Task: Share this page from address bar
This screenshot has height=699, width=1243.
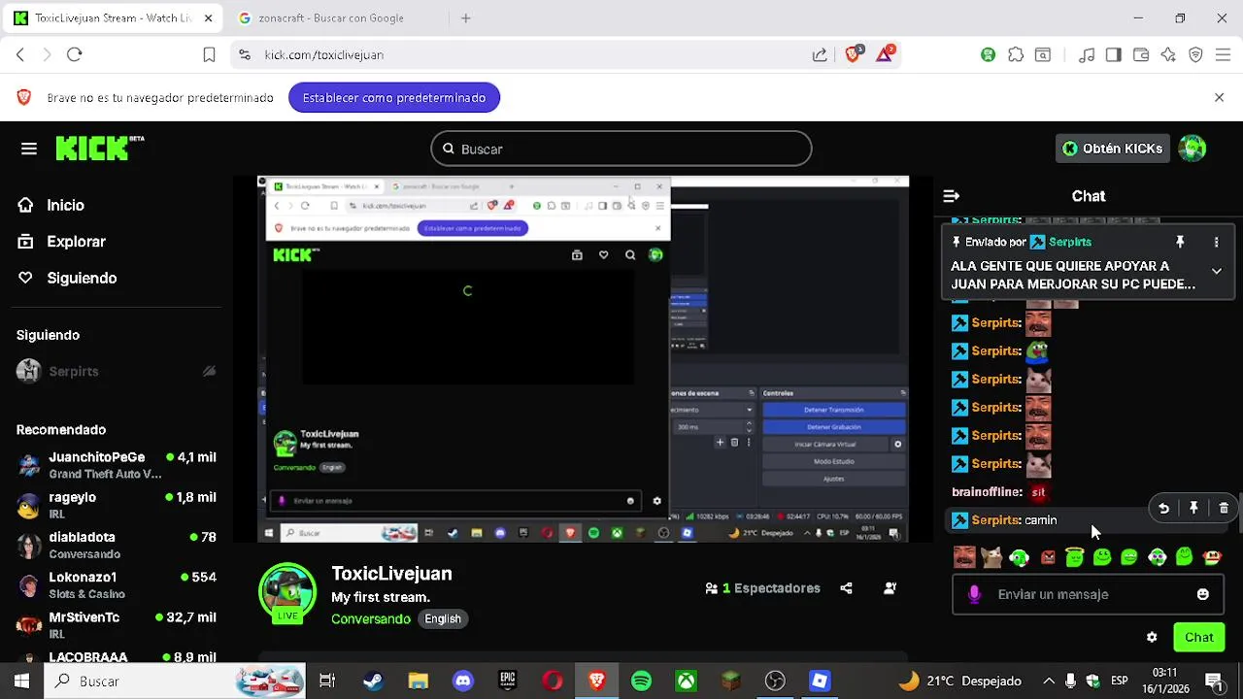Action: (820, 55)
